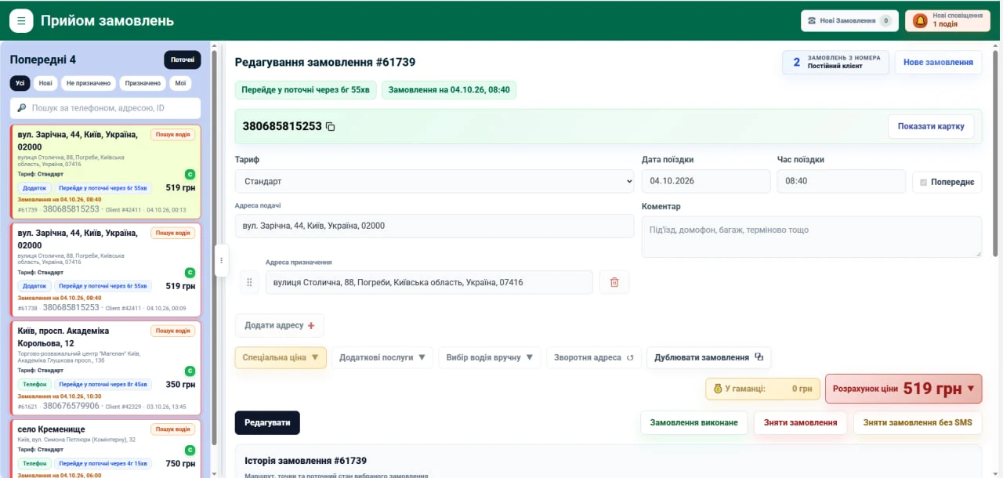
Task: Click the Зняти замовлення button
Action: 800,422
